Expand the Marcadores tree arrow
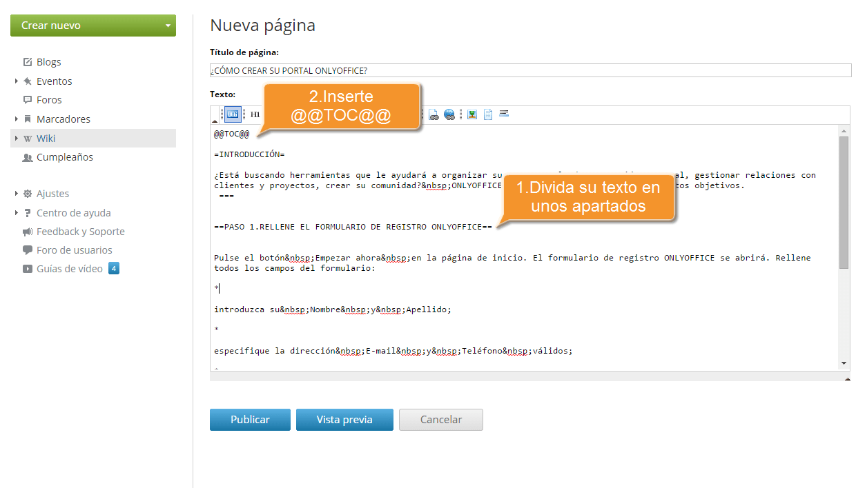Viewport: 856px width, 488px height. click(16, 119)
